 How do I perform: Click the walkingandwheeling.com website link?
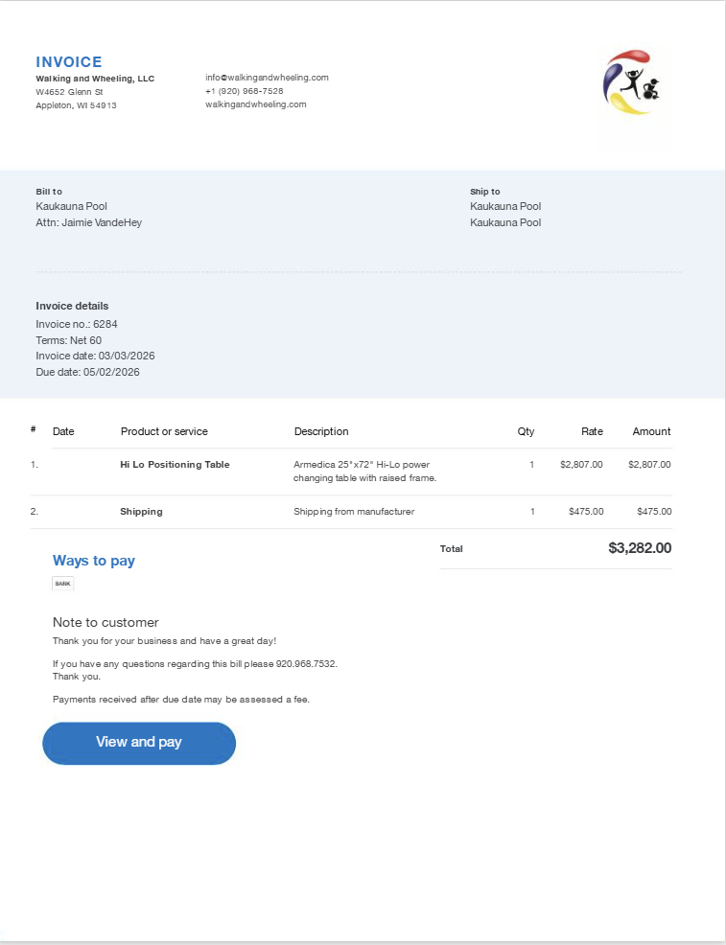tap(255, 104)
